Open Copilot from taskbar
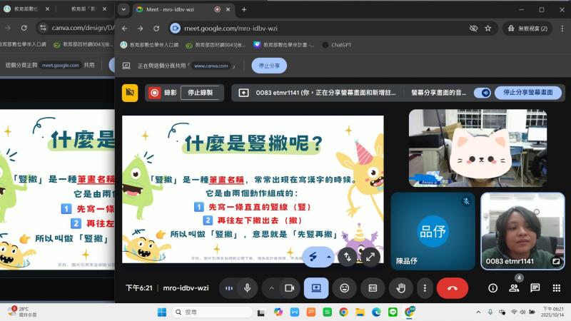Image resolution: width=571 pixels, height=321 pixels. point(278,312)
